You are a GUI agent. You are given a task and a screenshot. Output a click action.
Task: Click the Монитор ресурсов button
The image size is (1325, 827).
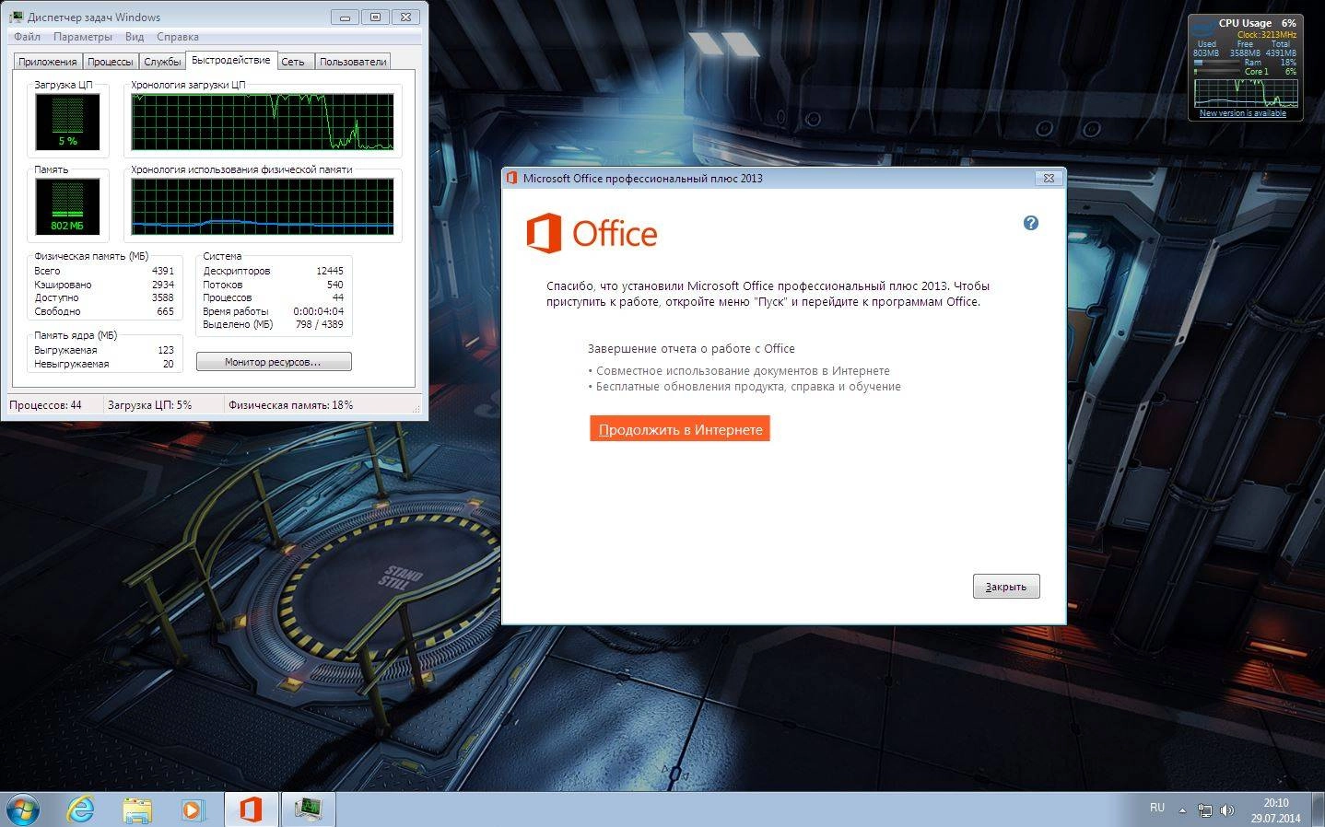[274, 362]
